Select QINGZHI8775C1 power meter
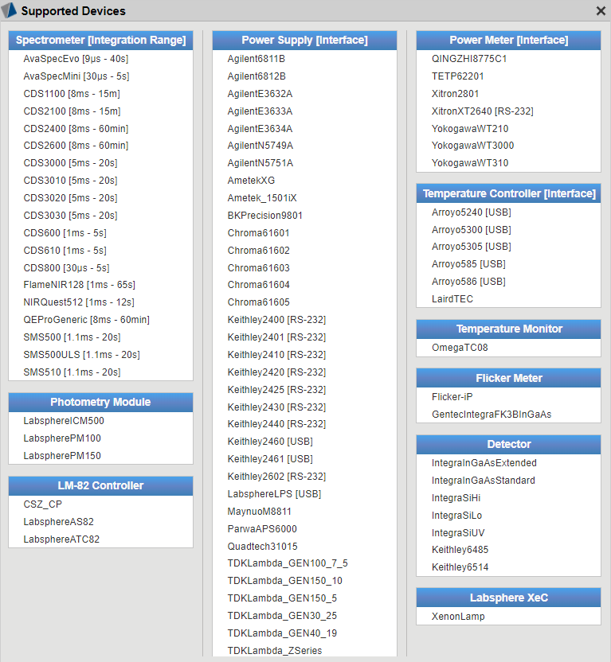The image size is (611, 662). (469, 59)
